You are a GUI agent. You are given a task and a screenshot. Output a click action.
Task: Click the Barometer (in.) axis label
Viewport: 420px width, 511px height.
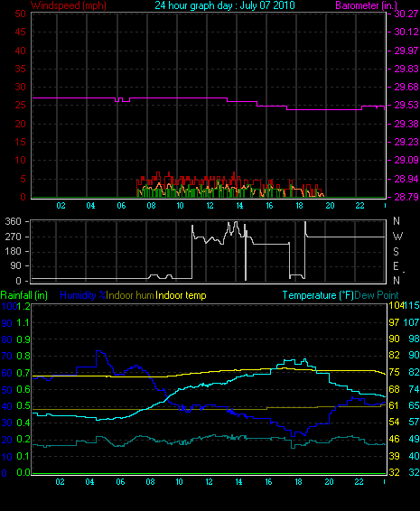point(366,5)
